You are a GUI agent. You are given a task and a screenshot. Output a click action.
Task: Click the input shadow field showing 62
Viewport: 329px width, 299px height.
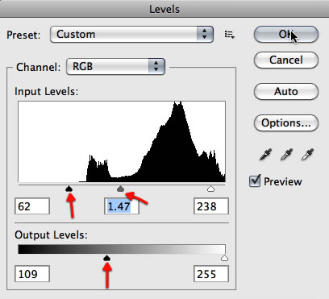coord(32,206)
